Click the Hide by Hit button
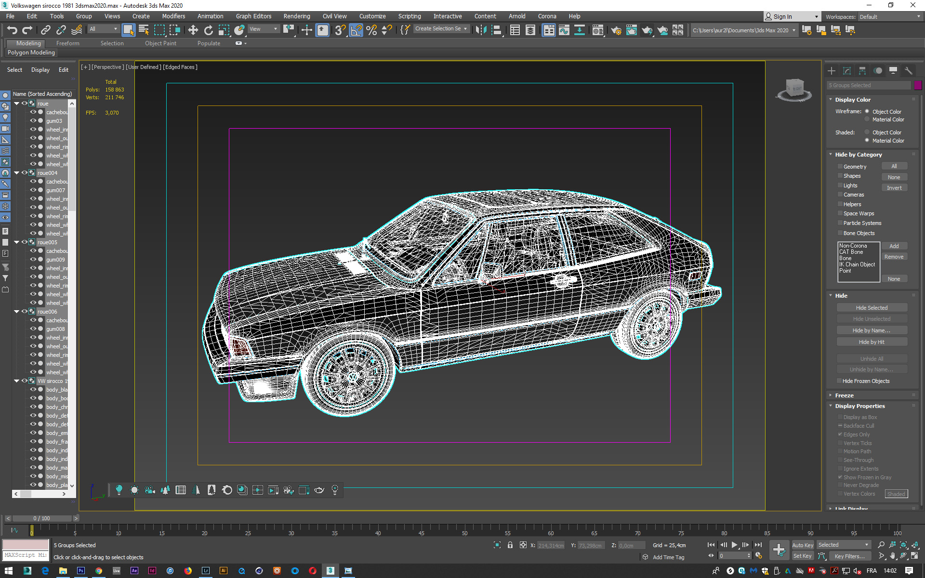Viewport: 925px width, 578px height. 872,342
